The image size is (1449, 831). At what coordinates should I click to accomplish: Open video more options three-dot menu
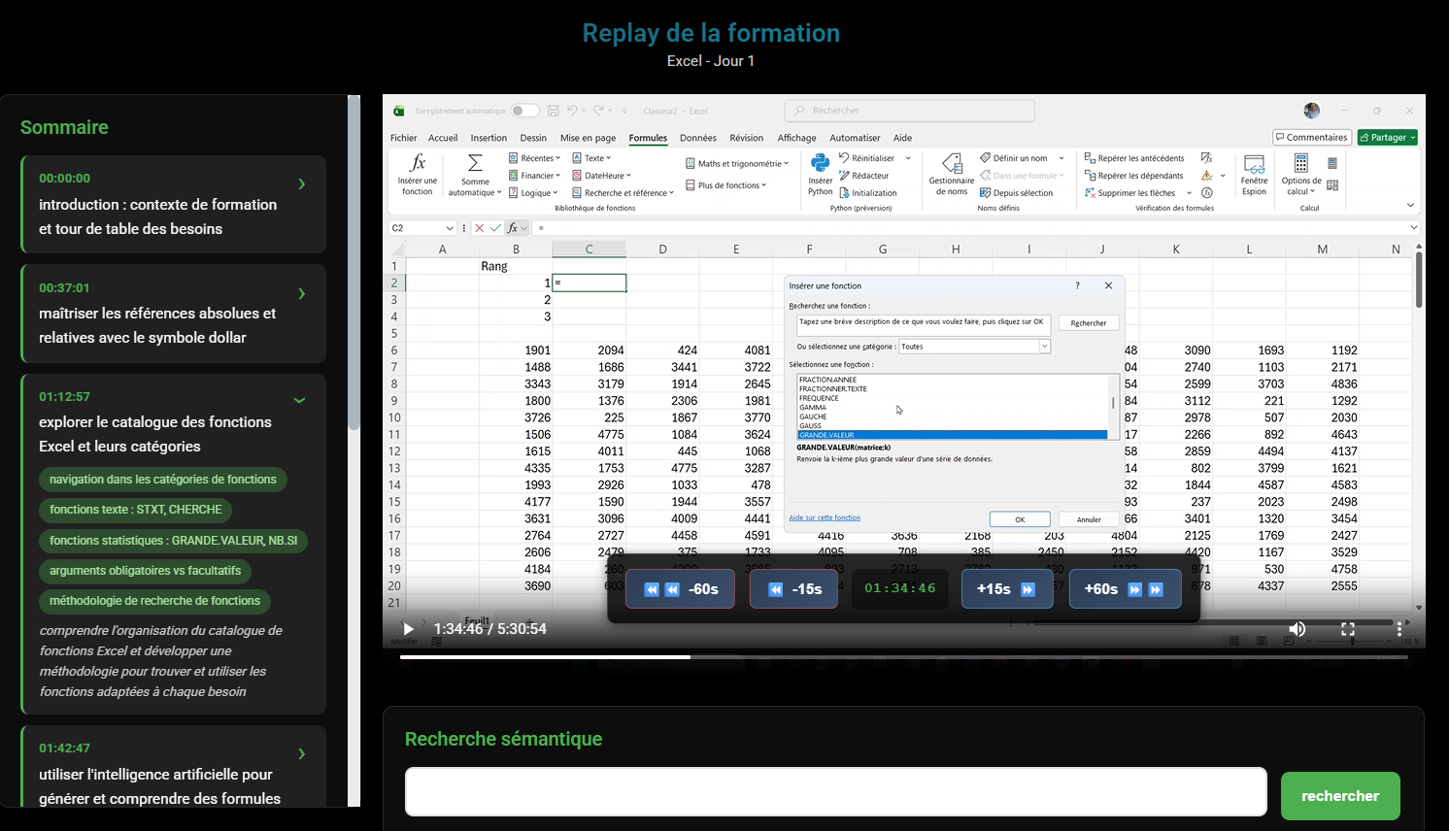click(1398, 629)
